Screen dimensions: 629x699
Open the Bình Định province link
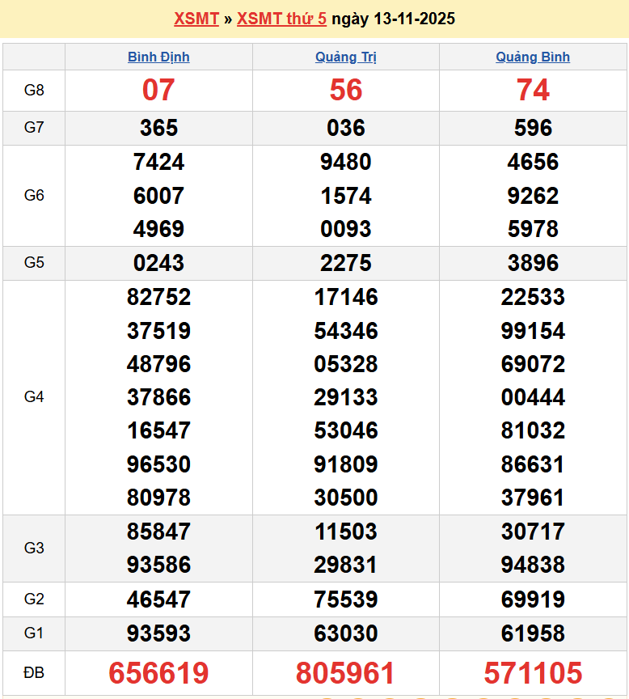click(x=158, y=57)
